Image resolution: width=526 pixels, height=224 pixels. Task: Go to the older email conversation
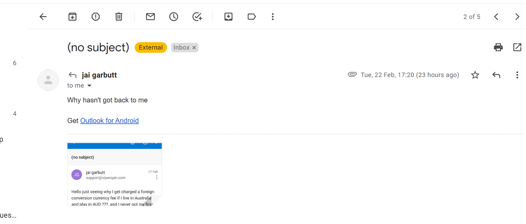517,17
